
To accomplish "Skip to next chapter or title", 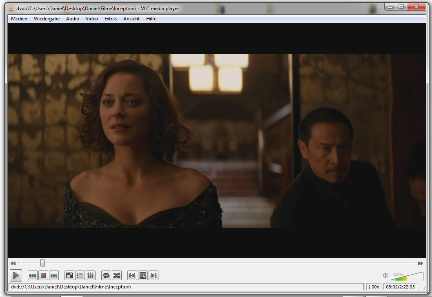I will coord(54,275).
